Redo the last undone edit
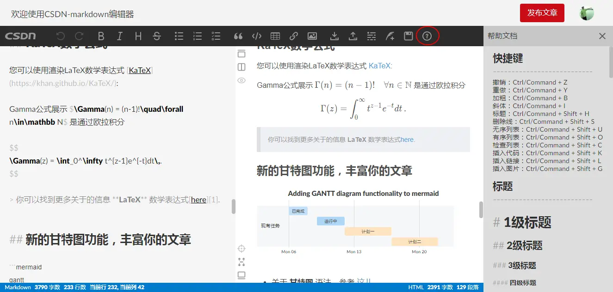Screen dimensions: 613x292 (79, 36)
